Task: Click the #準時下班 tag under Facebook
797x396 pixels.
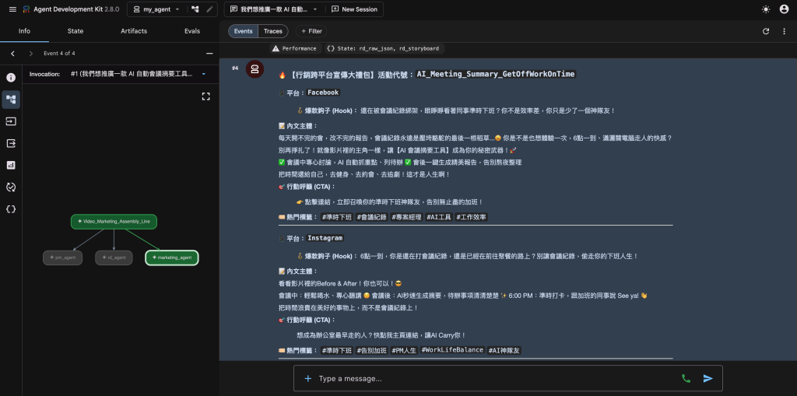Action: point(337,217)
